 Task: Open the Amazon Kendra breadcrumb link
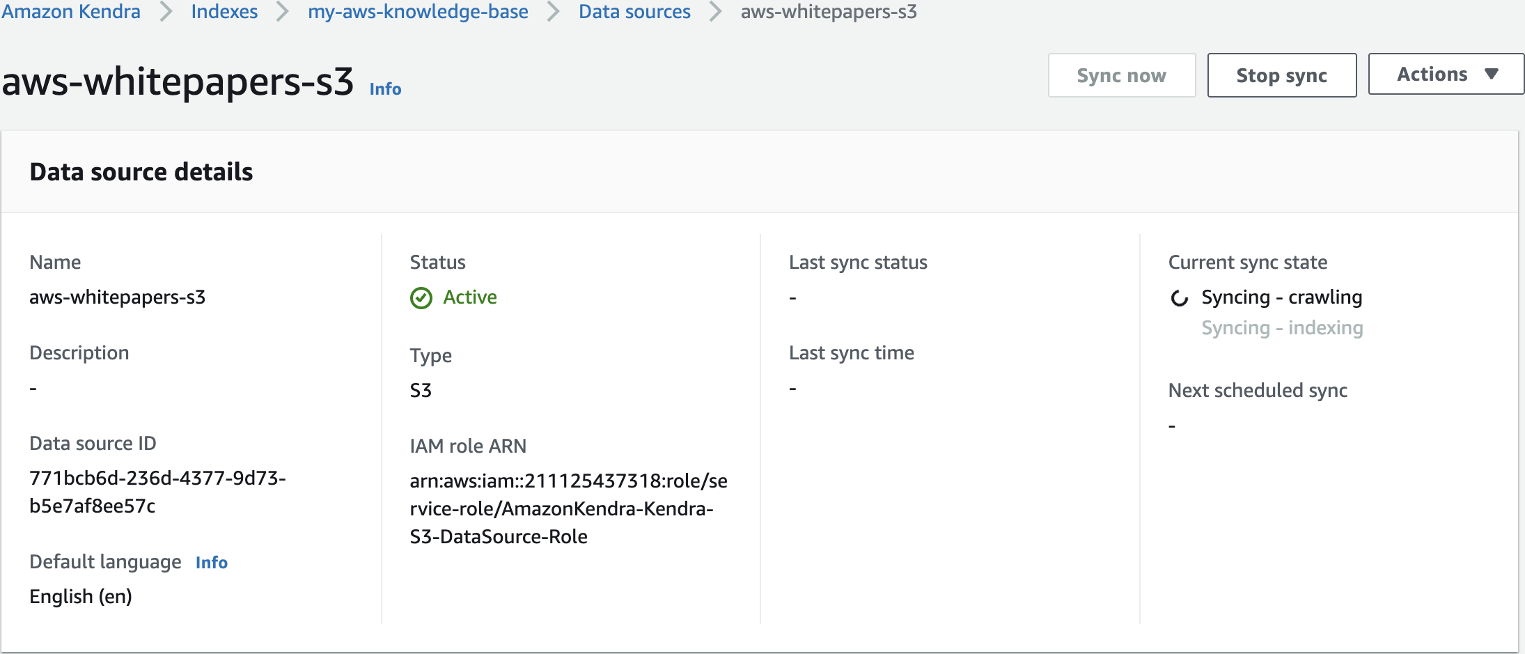pyautogui.click(x=71, y=12)
